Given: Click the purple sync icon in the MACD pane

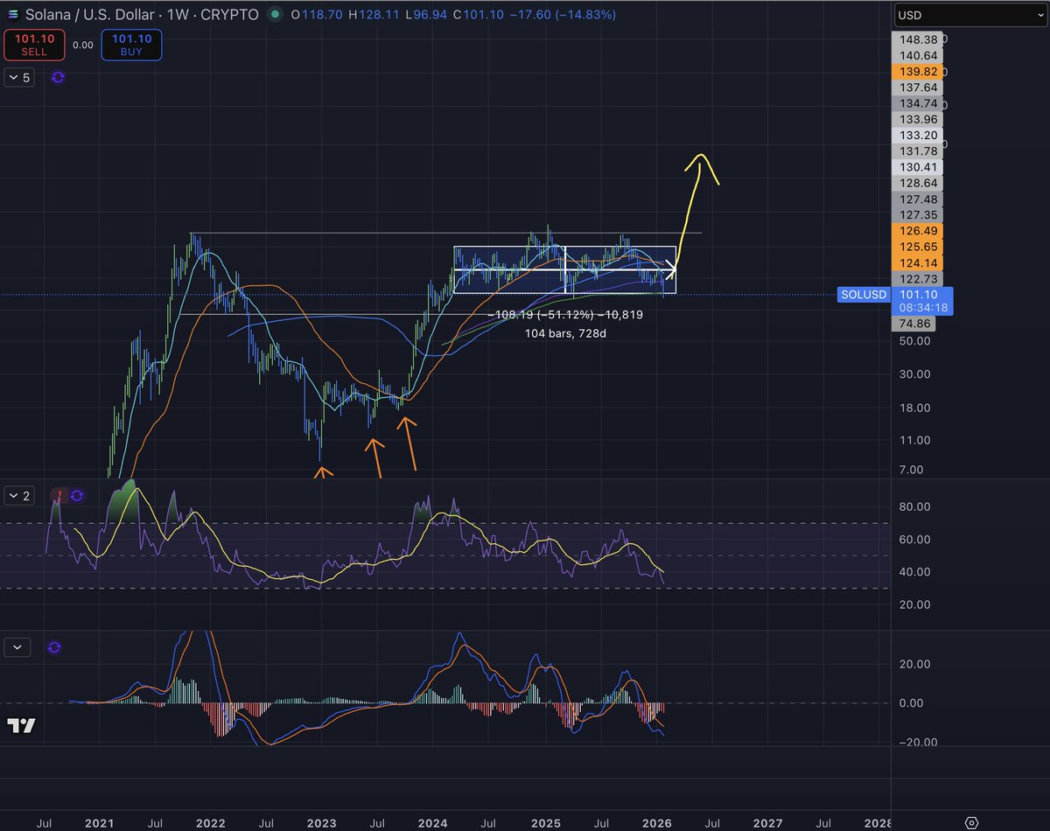Looking at the screenshot, I should [54, 647].
